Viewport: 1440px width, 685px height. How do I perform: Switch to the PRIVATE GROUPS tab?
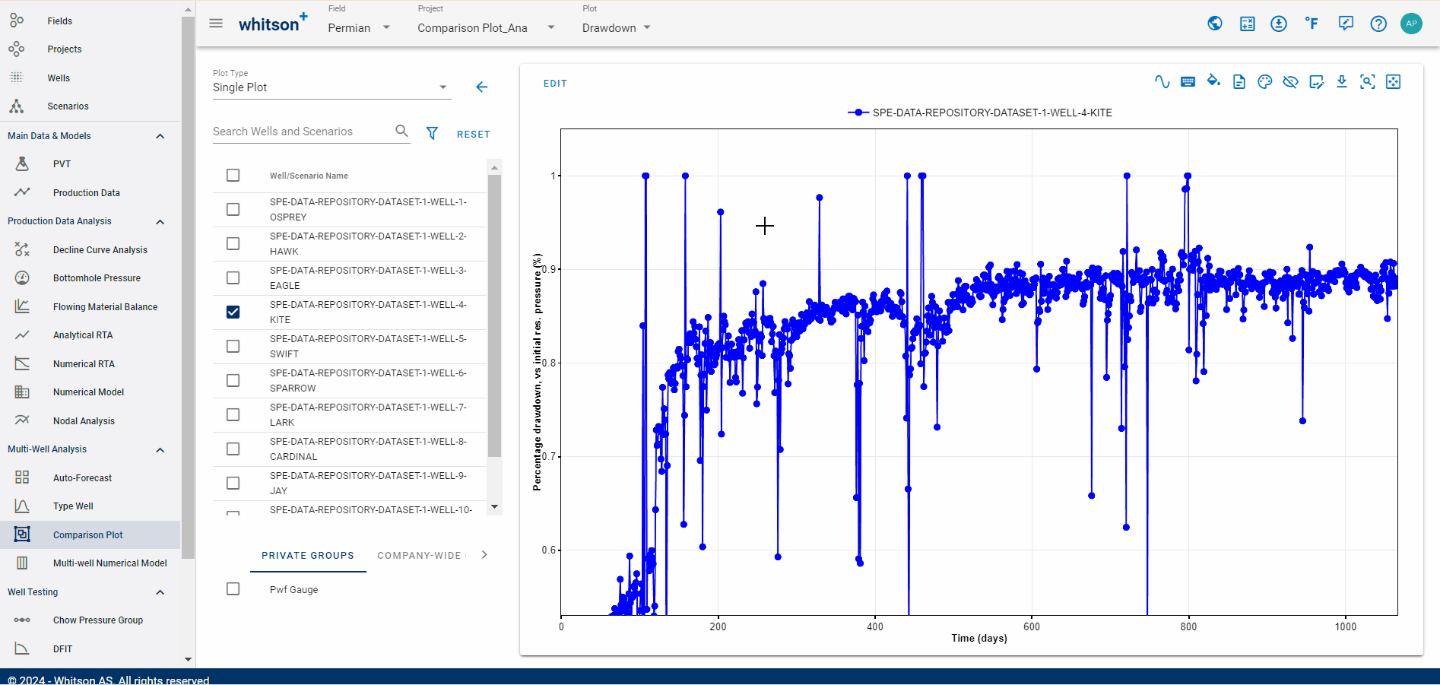tap(308, 556)
